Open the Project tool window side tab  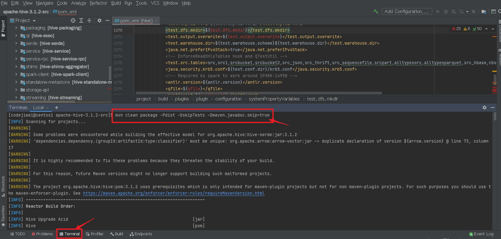3,28
